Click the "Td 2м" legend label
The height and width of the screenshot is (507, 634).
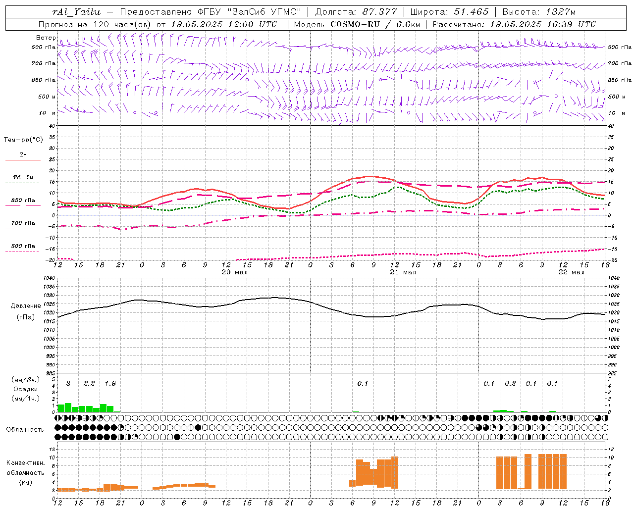click(x=23, y=177)
